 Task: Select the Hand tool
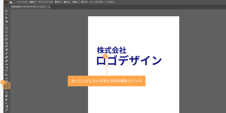pos(6,96)
